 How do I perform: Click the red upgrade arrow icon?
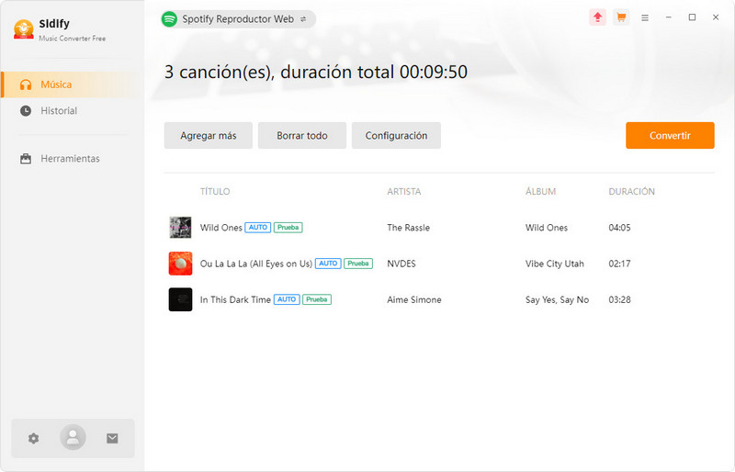[598, 17]
